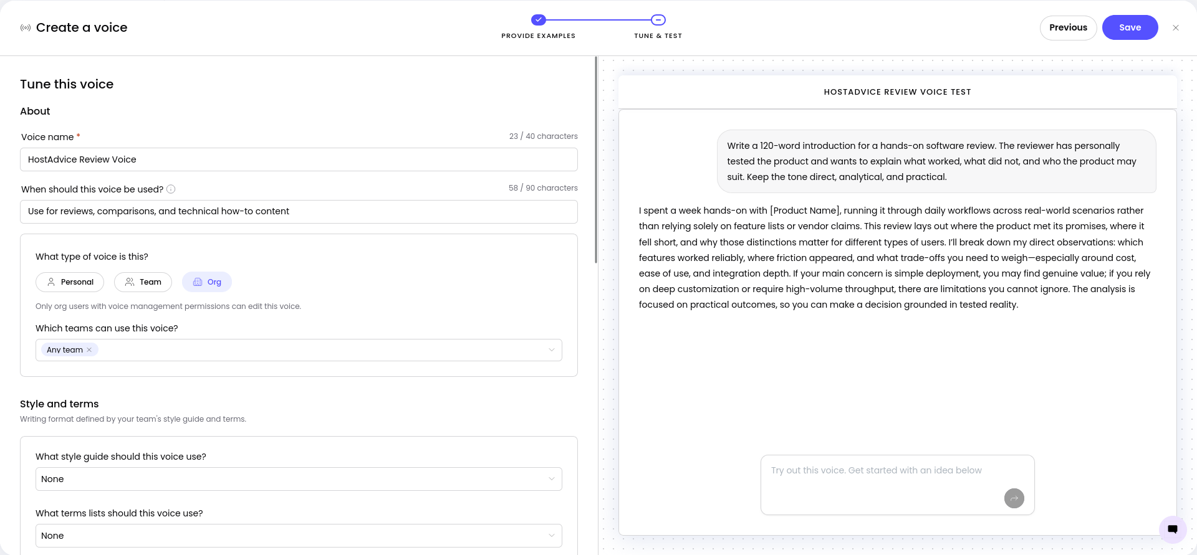Click the generated review introduction text
This screenshot has height=555, width=1197.
(x=895, y=258)
